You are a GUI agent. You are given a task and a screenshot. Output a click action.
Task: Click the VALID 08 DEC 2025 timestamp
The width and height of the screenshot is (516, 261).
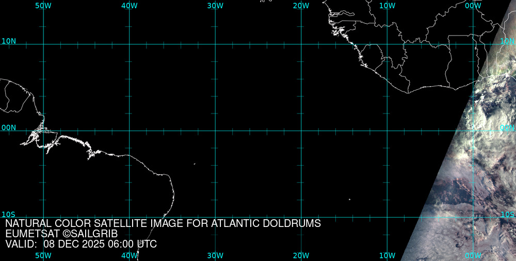coord(81,244)
